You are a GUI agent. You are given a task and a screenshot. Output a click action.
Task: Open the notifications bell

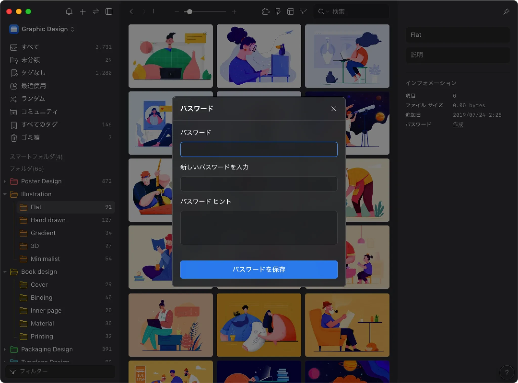[x=69, y=12]
